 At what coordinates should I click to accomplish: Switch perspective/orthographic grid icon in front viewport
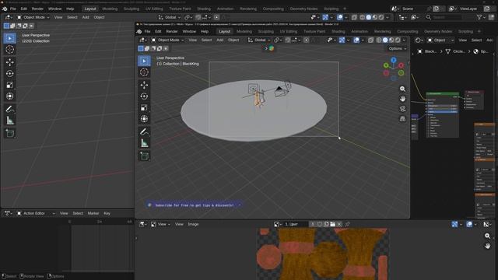(x=402, y=119)
